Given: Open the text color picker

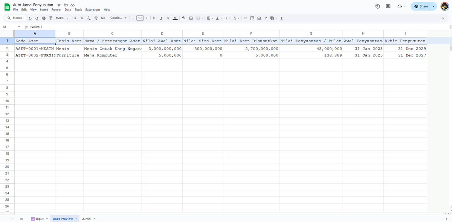Looking at the screenshot, I should (175, 18).
